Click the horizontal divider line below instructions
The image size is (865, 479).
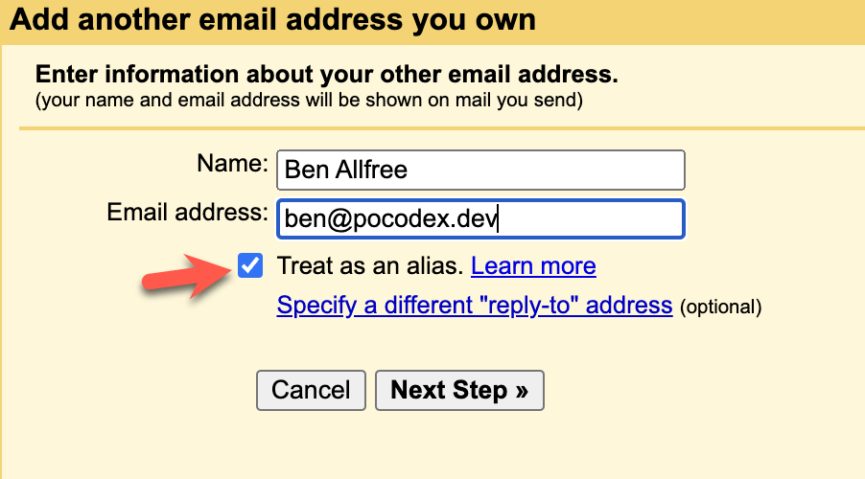(x=432, y=127)
